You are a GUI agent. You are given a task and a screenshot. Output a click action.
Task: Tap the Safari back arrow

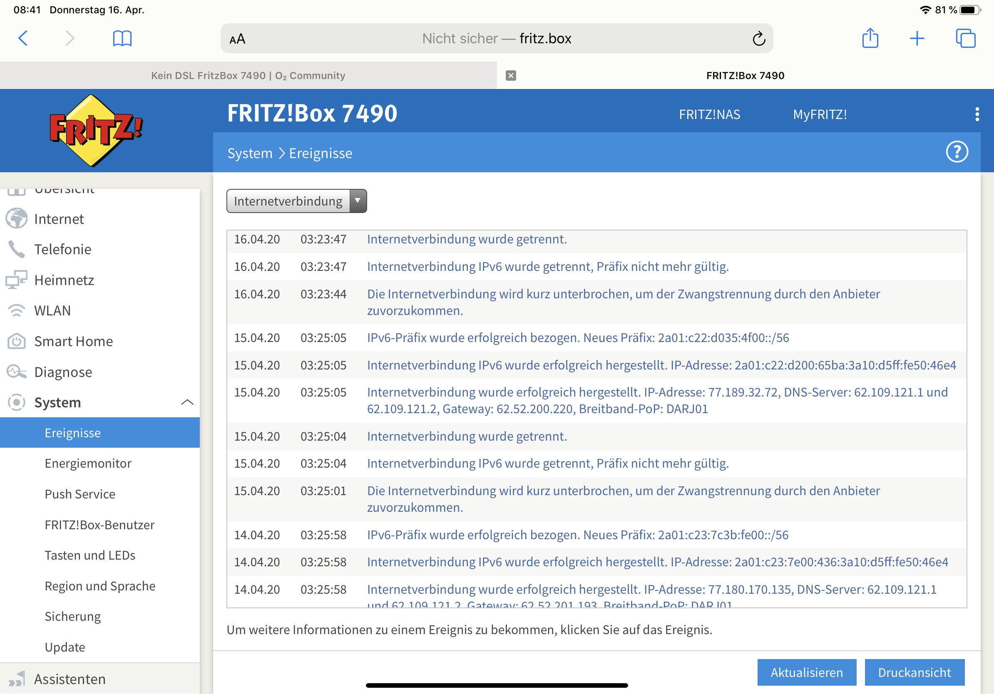point(23,39)
